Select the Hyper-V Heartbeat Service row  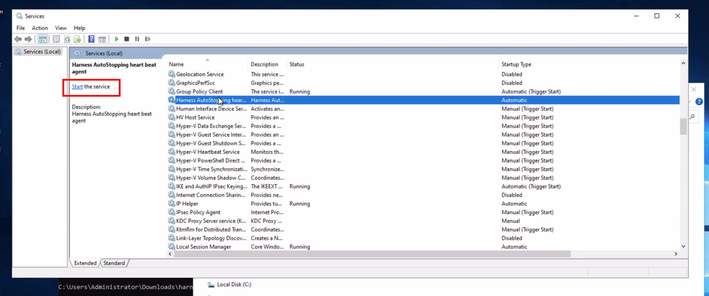(208, 152)
